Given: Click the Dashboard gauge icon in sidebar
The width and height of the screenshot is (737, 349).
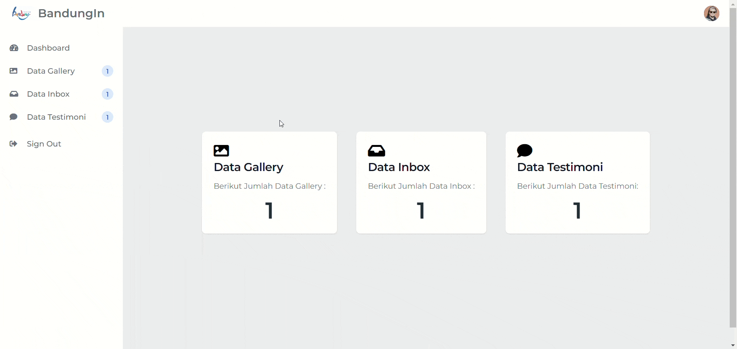Looking at the screenshot, I should click(x=14, y=48).
